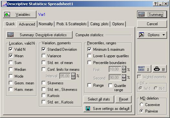
Task: Enable the Median checkbox
Action: 11,69
